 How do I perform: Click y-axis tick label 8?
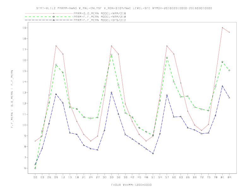click(x=25, y=147)
